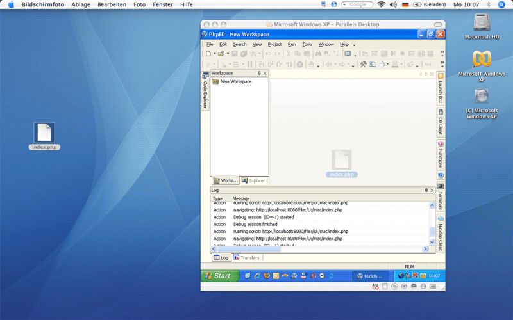Close the Log panel
The width and height of the screenshot is (513, 320).
(432, 190)
